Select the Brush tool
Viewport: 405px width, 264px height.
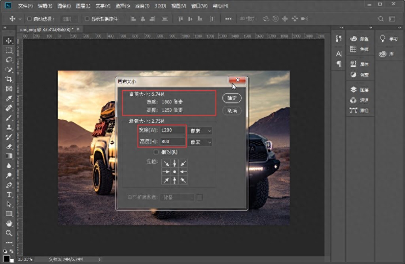(x=9, y=118)
